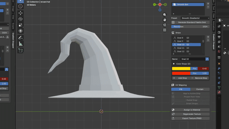229x129 pixels.
Task: Open the Preset Smooth (Gradients) dropdown
Action: click(195, 18)
